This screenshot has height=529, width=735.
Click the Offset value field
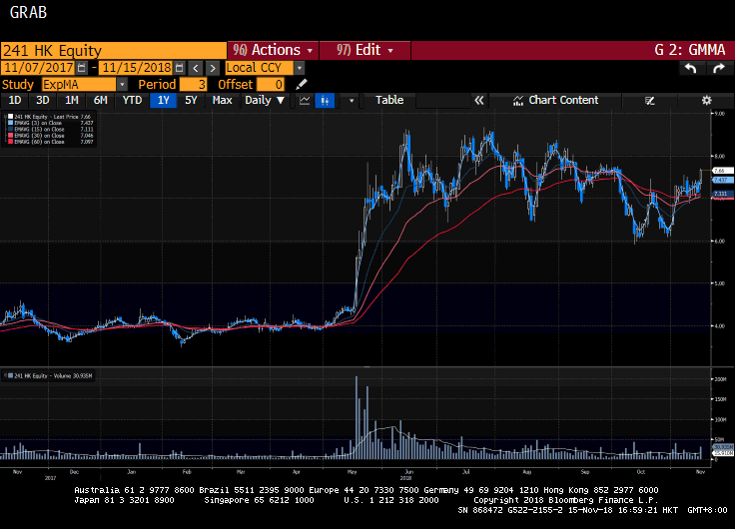271,84
